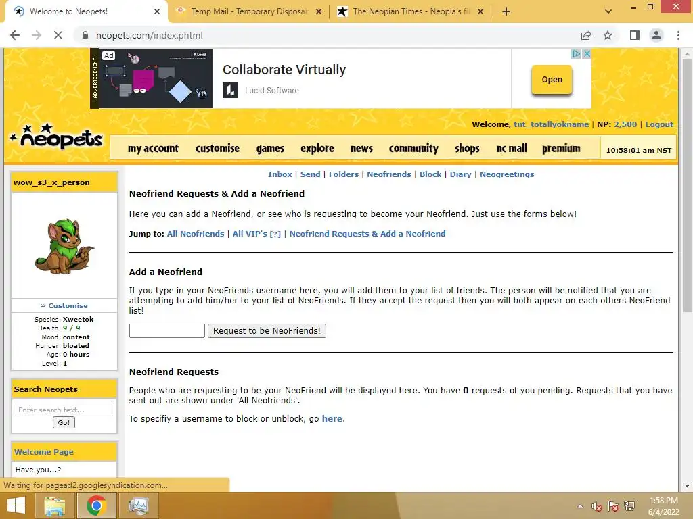Open the Block link
The width and height of the screenshot is (693, 519).
[x=430, y=174]
